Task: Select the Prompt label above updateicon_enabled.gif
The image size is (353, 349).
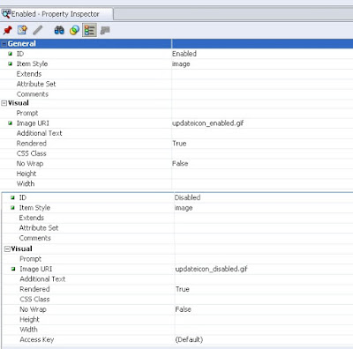Action: coord(27,113)
